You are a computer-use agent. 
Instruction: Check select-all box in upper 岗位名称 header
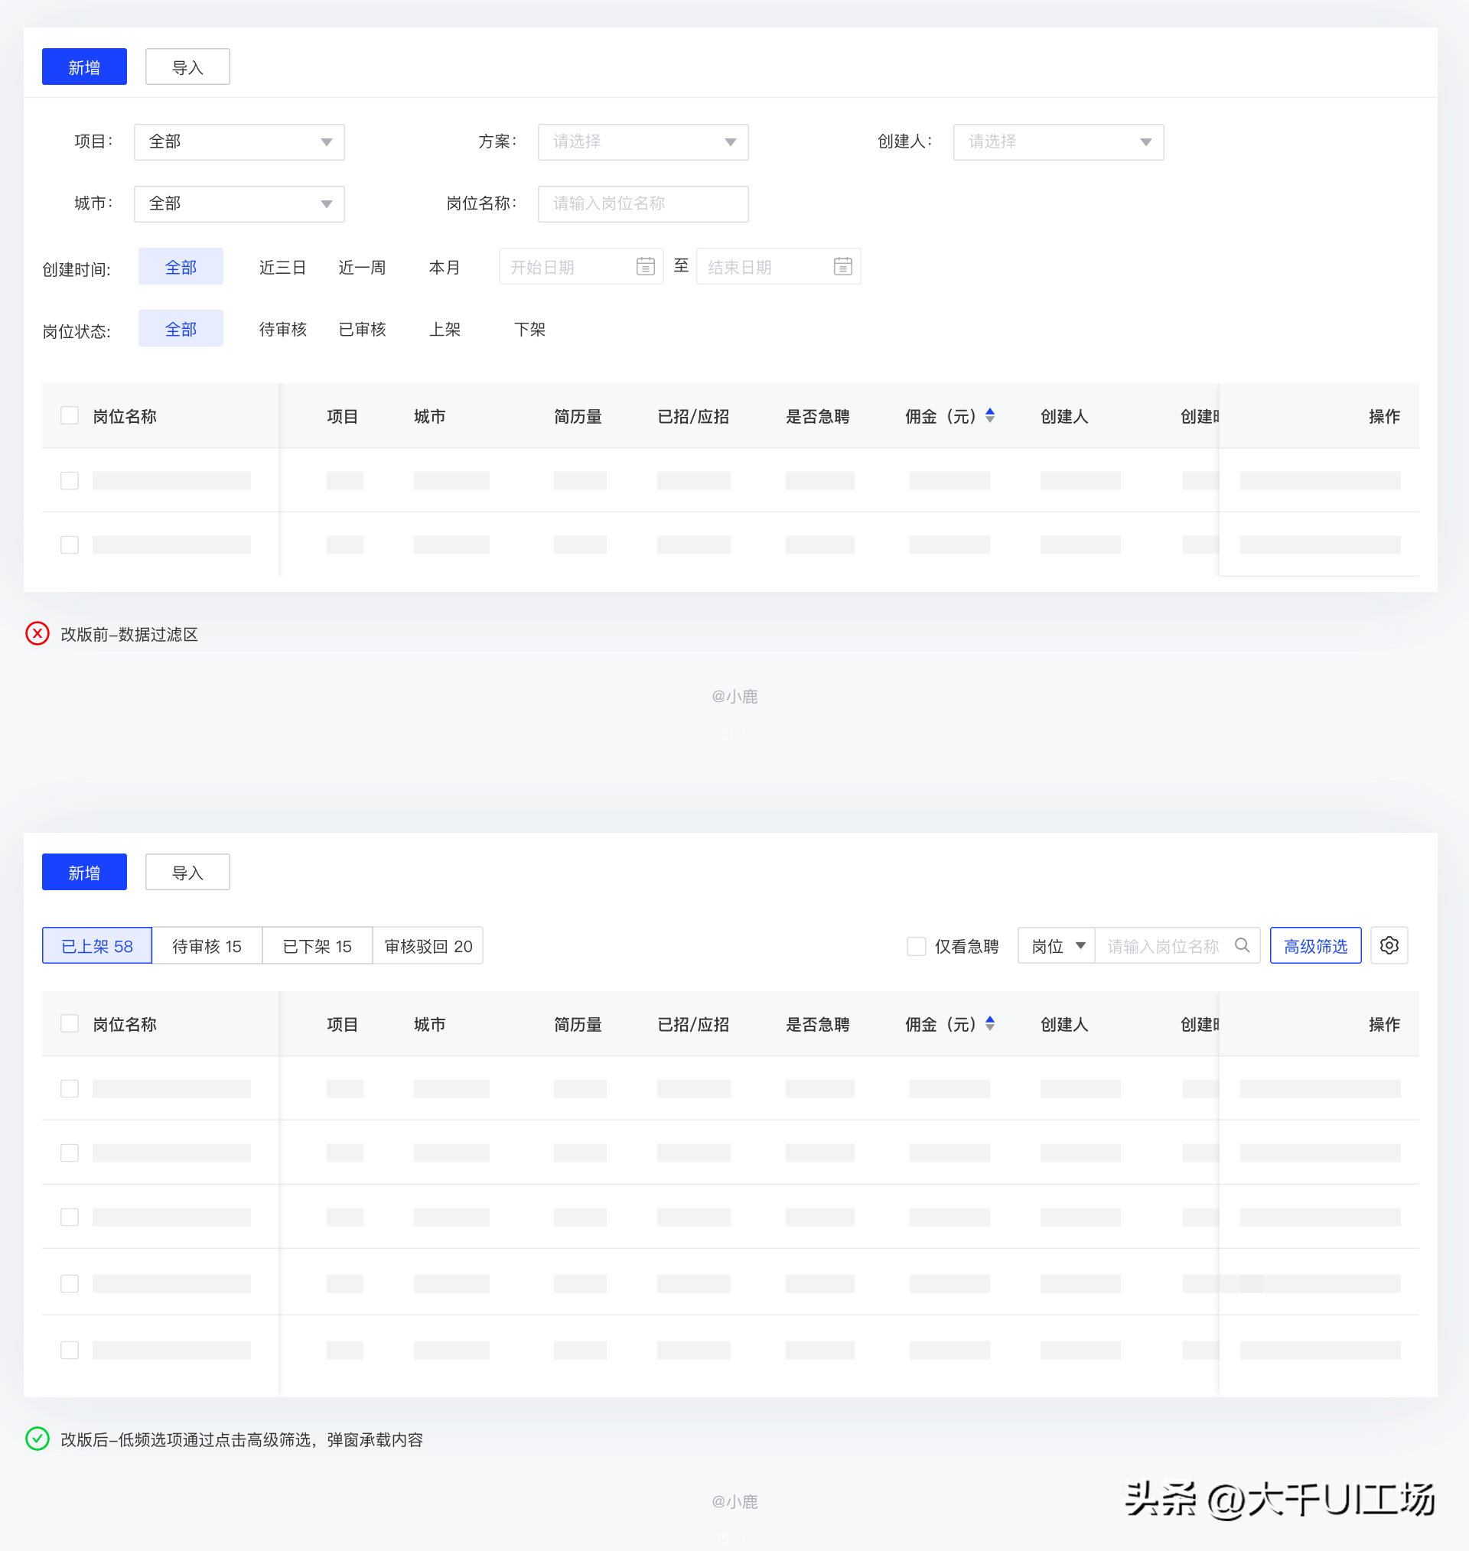[70, 415]
